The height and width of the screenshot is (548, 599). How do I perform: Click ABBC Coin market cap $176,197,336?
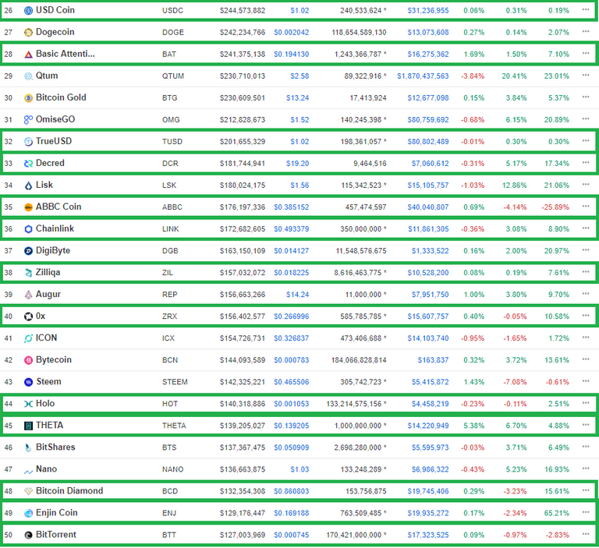pos(243,207)
